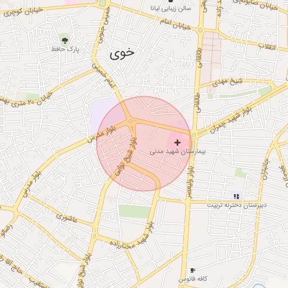
Task: Click the pink highlighted radius circle area
Action: pyautogui.click(x=144, y=143)
